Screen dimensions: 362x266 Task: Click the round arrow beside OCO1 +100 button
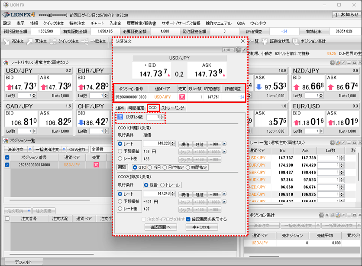(x=224, y=144)
